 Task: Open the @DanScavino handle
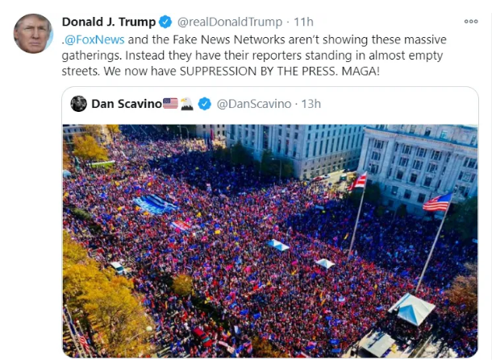point(254,104)
